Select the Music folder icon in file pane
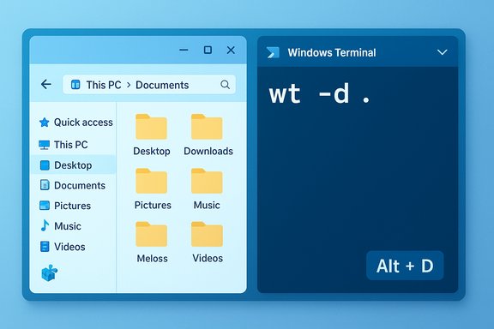Screen dimensions: 494x329 point(207,181)
